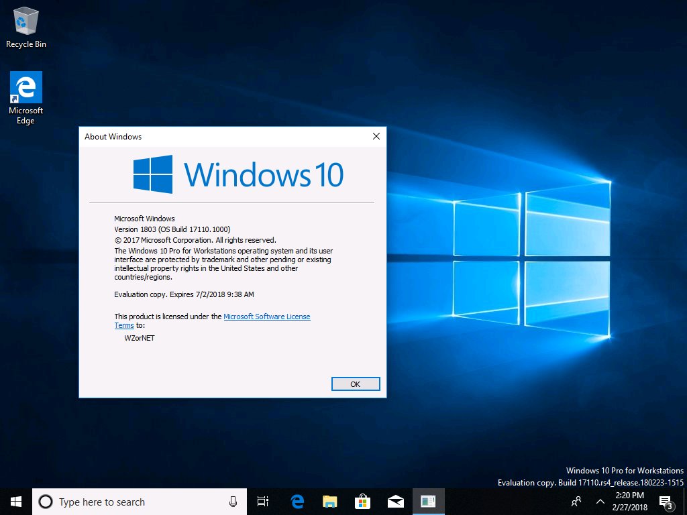Click the Microsoft Windows text line
687x515 pixels.
pos(144,219)
